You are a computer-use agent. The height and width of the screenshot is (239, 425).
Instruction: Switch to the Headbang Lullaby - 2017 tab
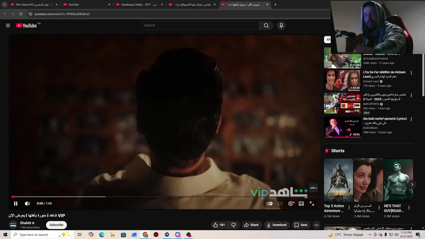pos(139,5)
